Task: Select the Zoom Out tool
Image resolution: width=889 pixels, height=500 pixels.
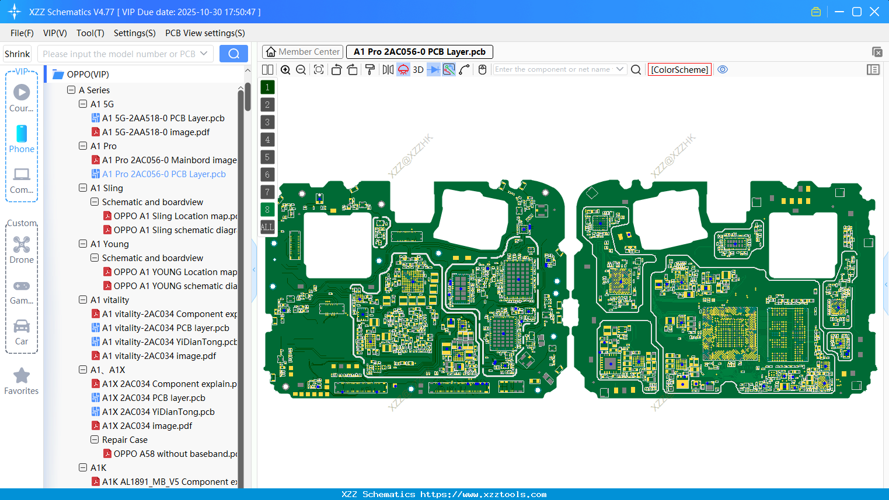Action: pos(300,69)
